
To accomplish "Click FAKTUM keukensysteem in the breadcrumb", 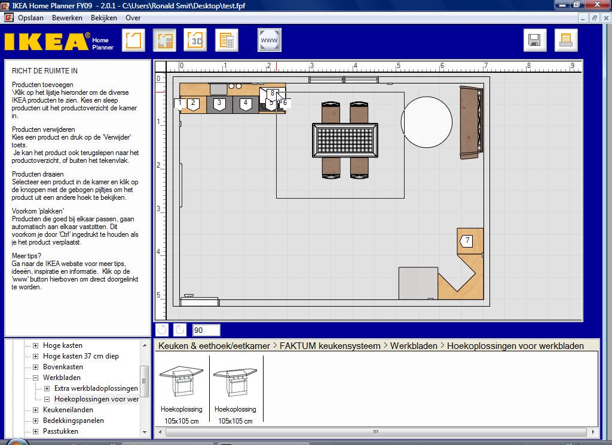I will tap(330, 346).
